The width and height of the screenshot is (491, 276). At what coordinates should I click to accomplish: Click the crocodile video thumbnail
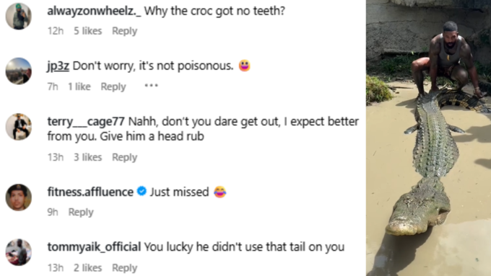[x=428, y=138]
